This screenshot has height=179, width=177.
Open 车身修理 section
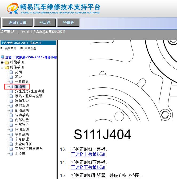click(22, 139)
